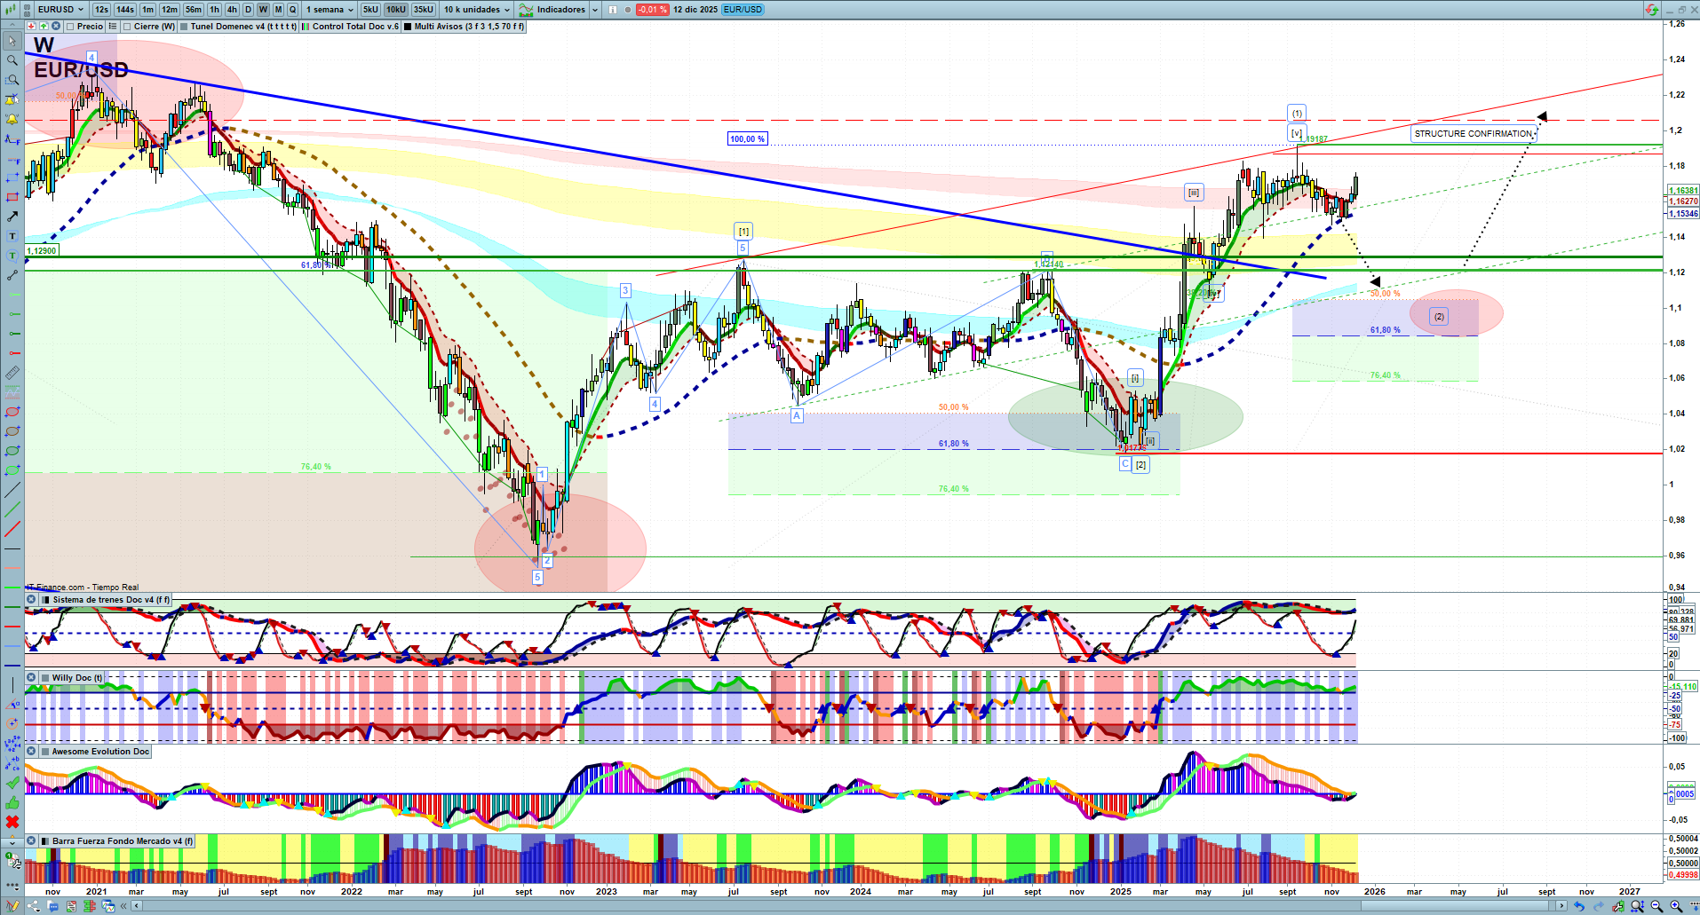Select the arrow pointer tool in the left toolbar
The width and height of the screenshot is (1700, 915).
pos(12,41)
